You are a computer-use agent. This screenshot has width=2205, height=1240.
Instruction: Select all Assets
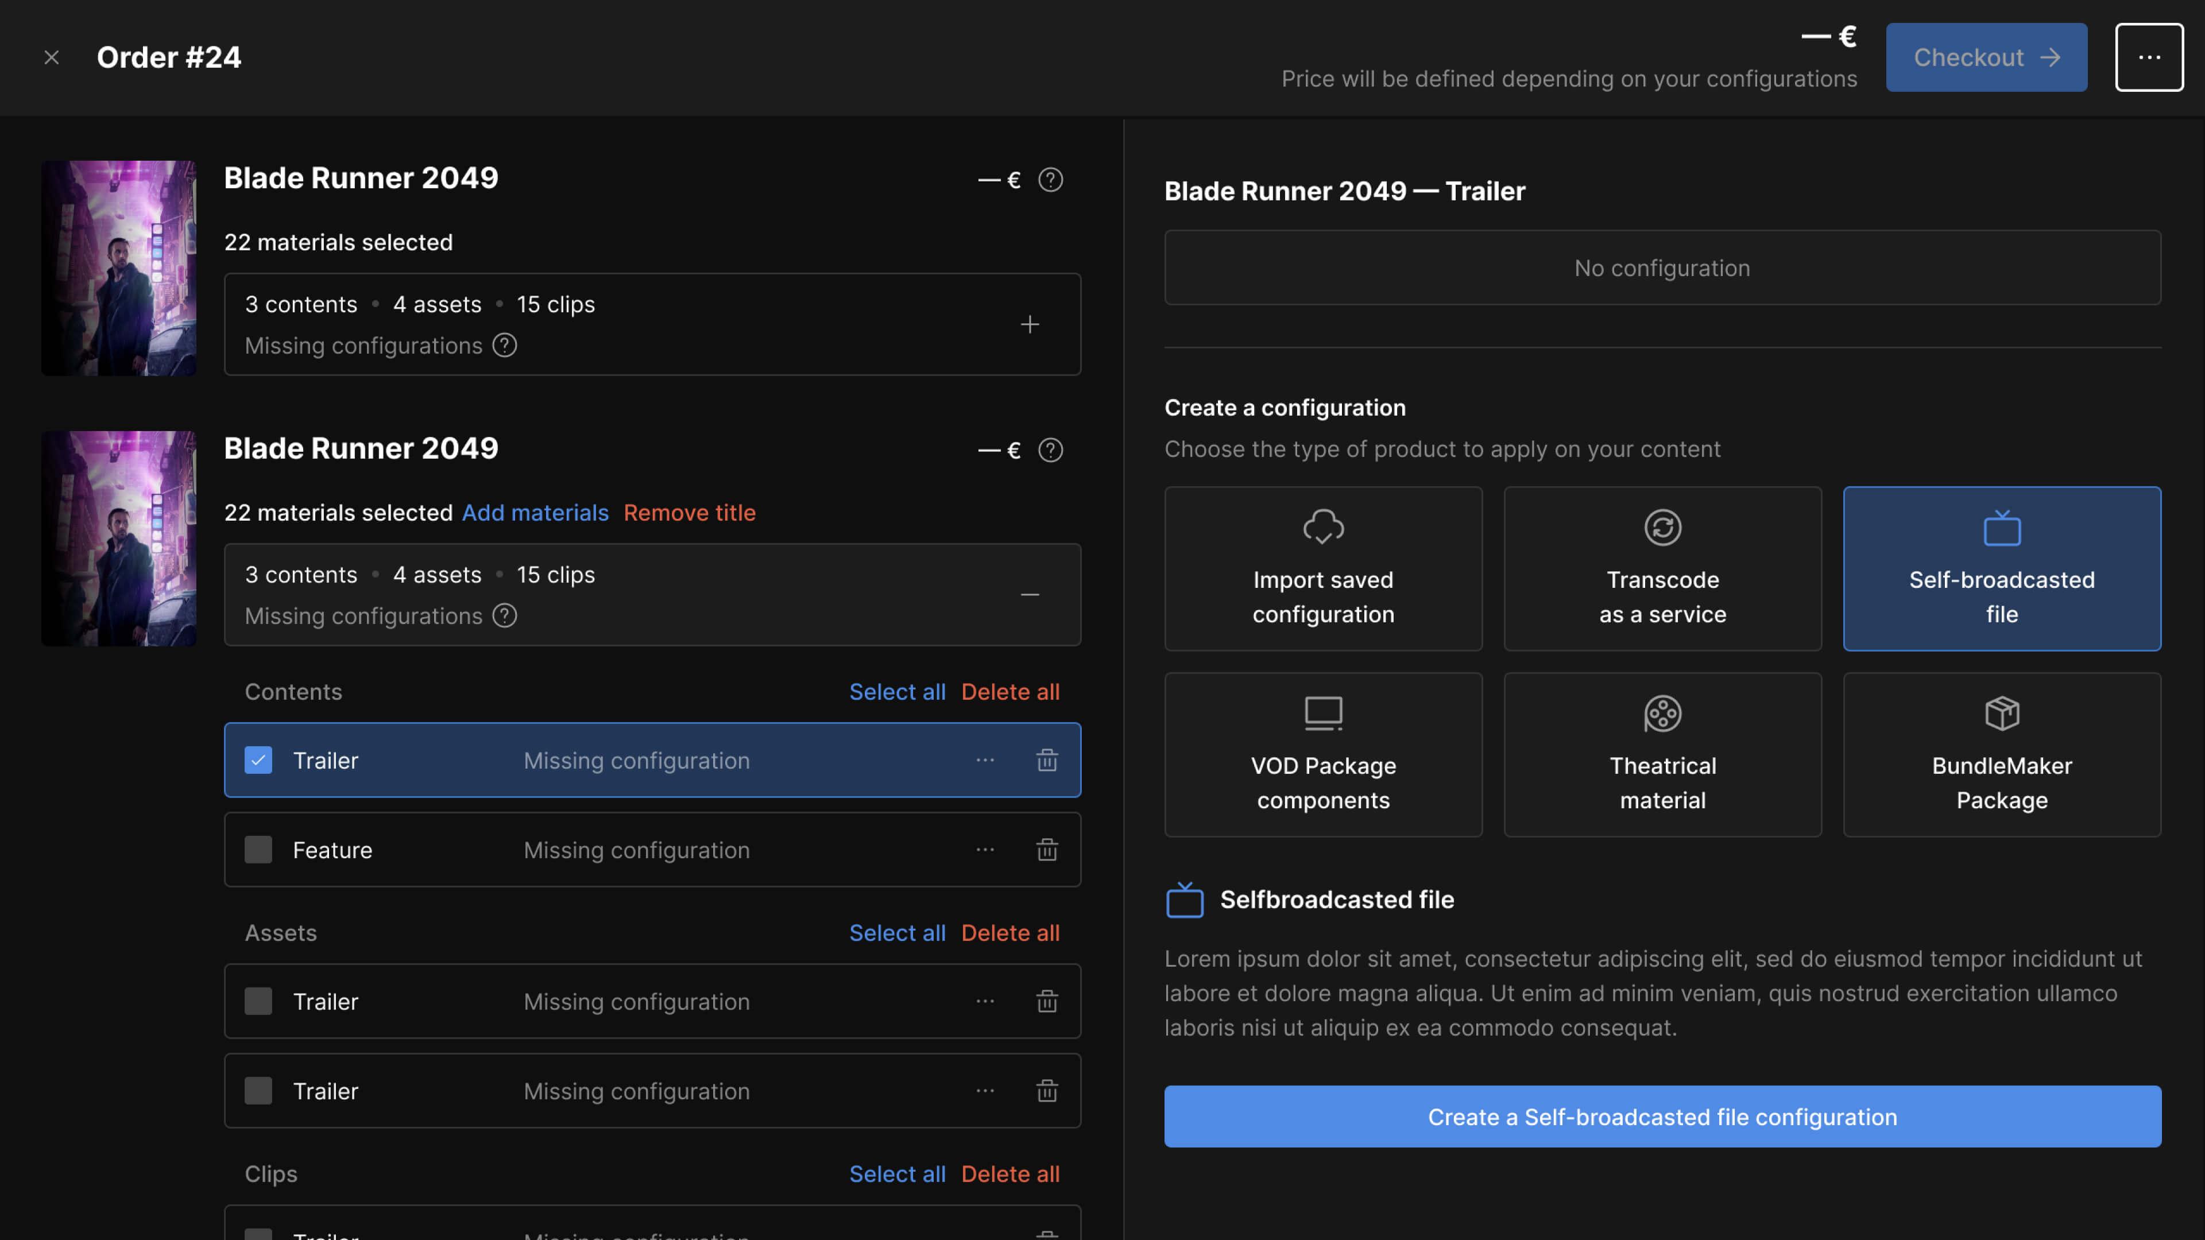tap(897, 933)
